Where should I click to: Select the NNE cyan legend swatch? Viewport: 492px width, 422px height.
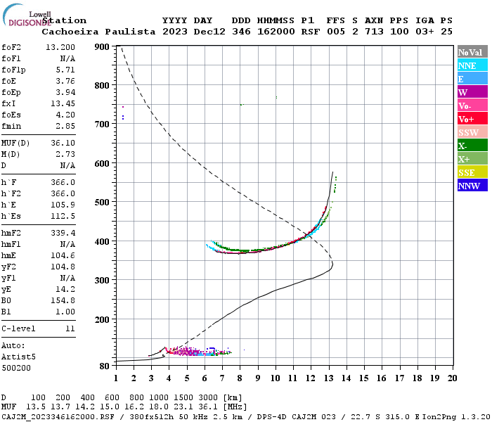[472, 65]
